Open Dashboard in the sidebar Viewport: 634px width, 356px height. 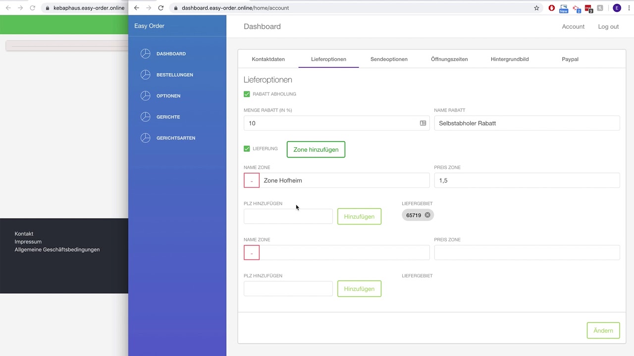click(x=171, y=53)
